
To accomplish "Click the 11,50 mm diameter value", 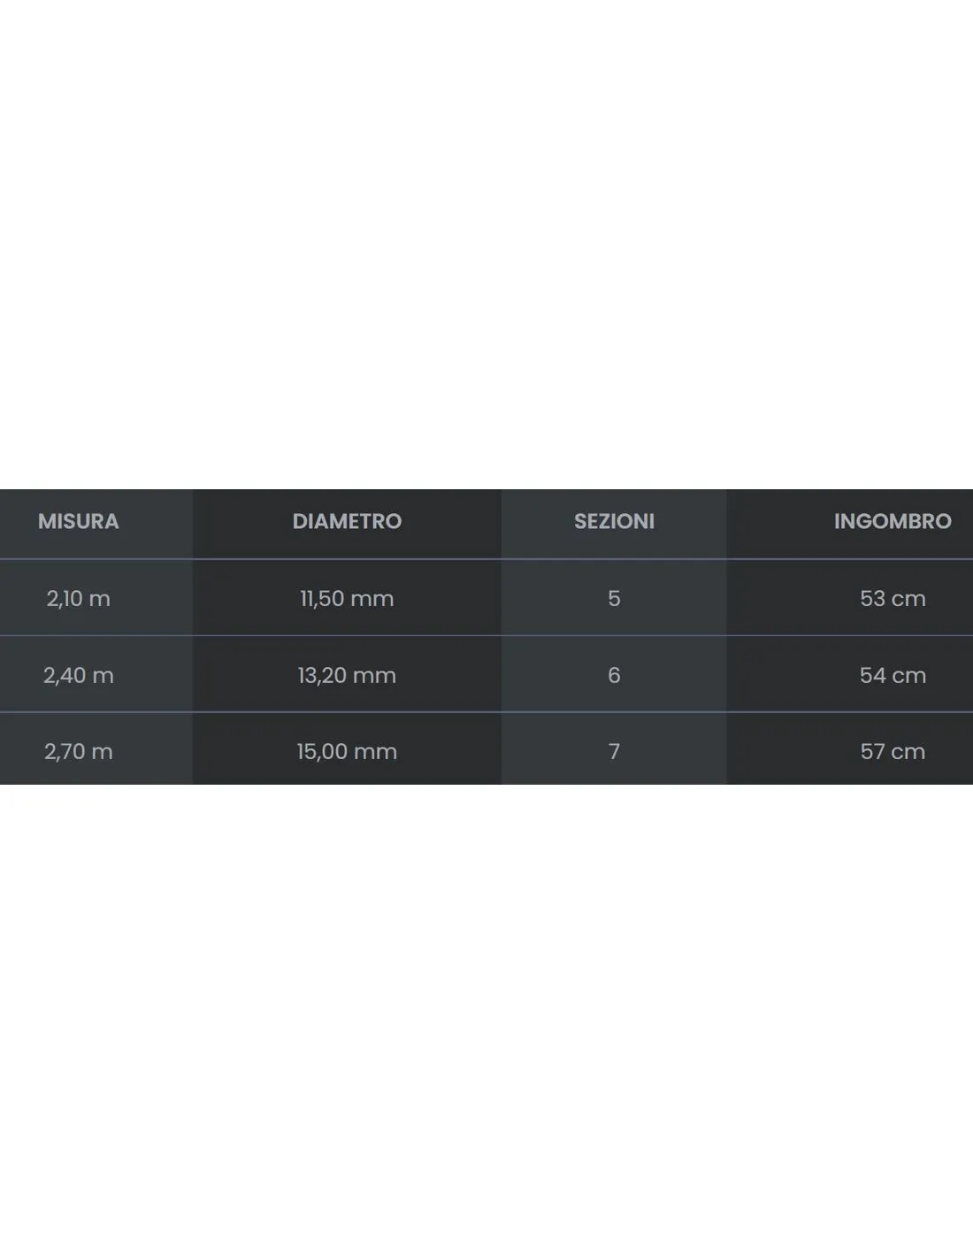I will coord(347,598).
